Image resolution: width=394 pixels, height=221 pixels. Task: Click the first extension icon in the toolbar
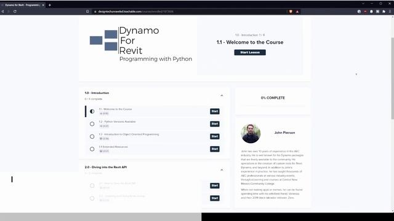point(359,12)
